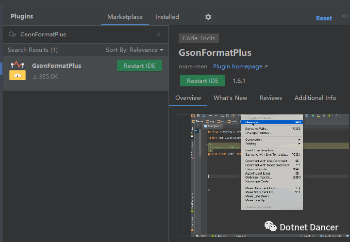The width and height of the screenshot is (350, 242).
Task: Restart IDE from the search results row
Action: (139, 66)
